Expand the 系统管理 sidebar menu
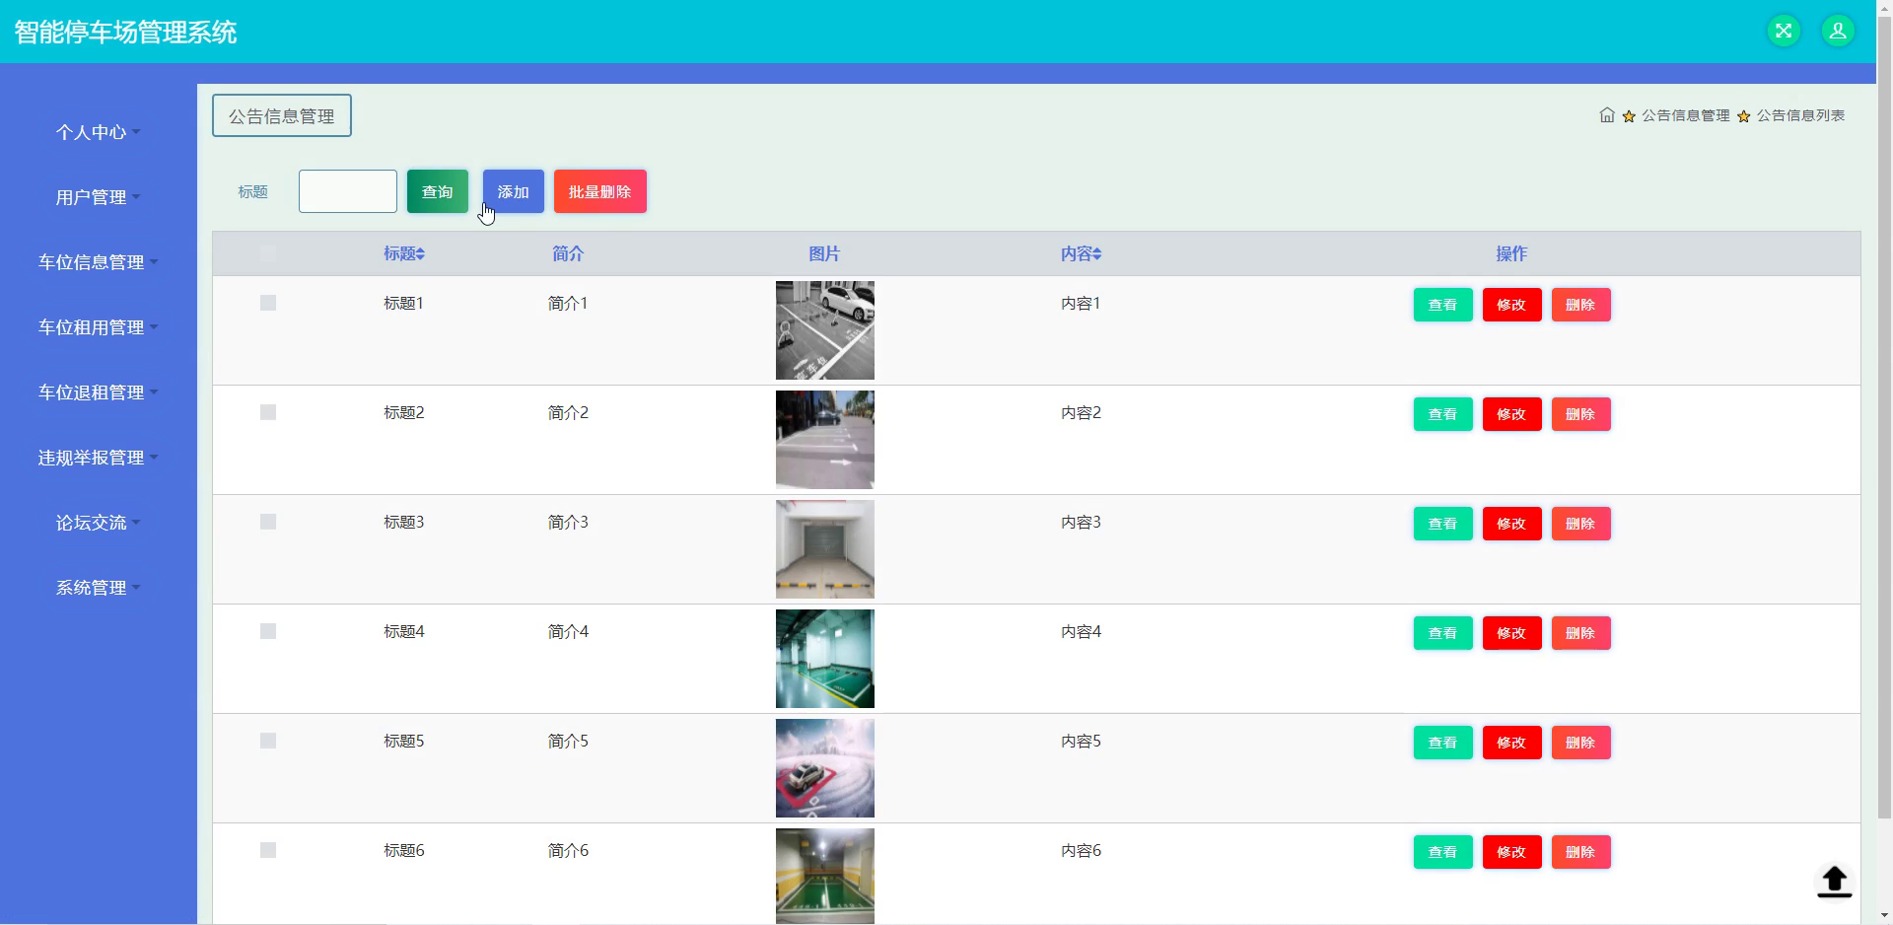Screen dimensions: 1893x925 click(x=98, y=588)
